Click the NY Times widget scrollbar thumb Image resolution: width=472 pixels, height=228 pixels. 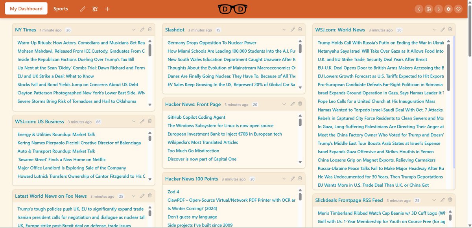150,50
